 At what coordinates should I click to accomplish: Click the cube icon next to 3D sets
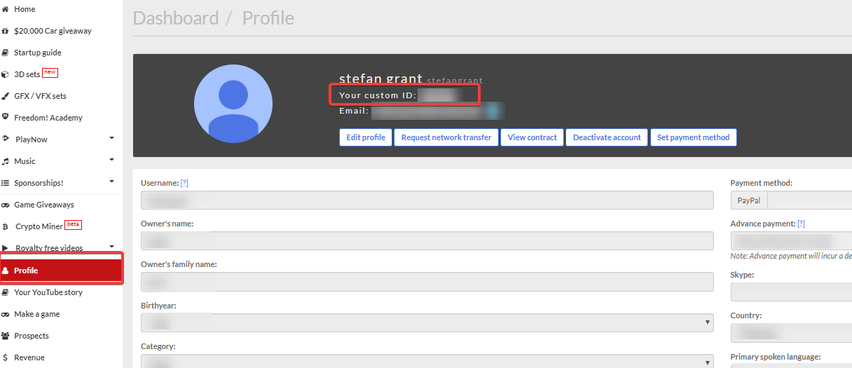click(6, 74)
